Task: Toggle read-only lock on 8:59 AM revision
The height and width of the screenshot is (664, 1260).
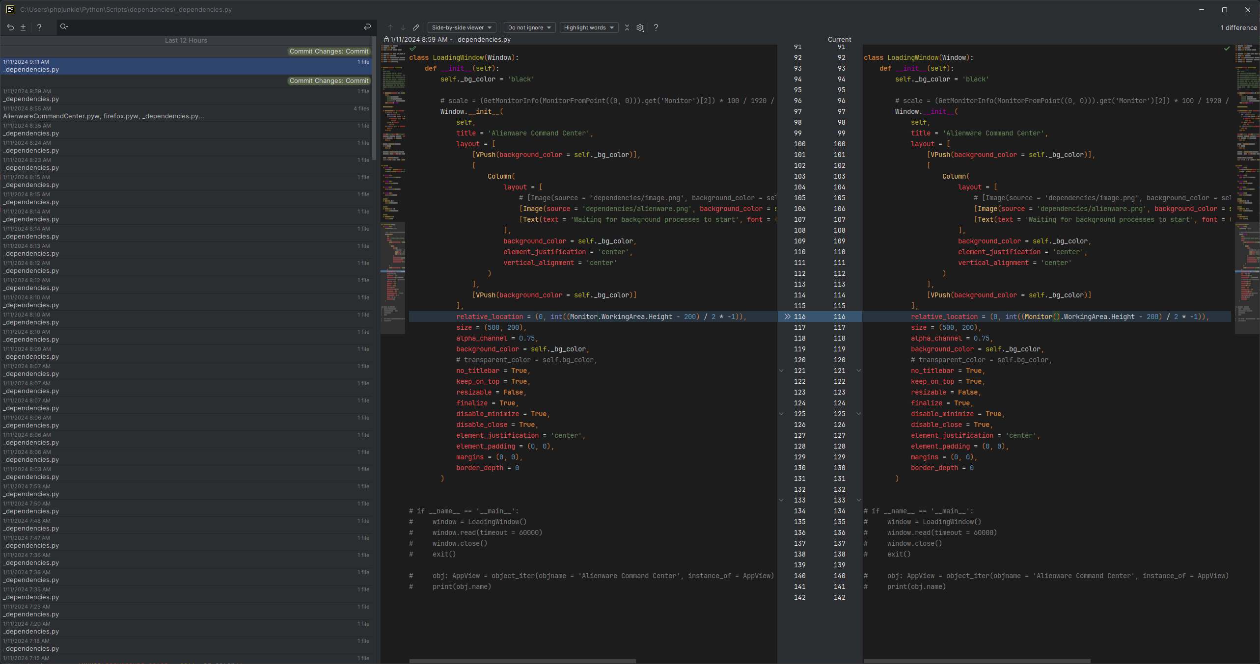Action: point(386,40)
